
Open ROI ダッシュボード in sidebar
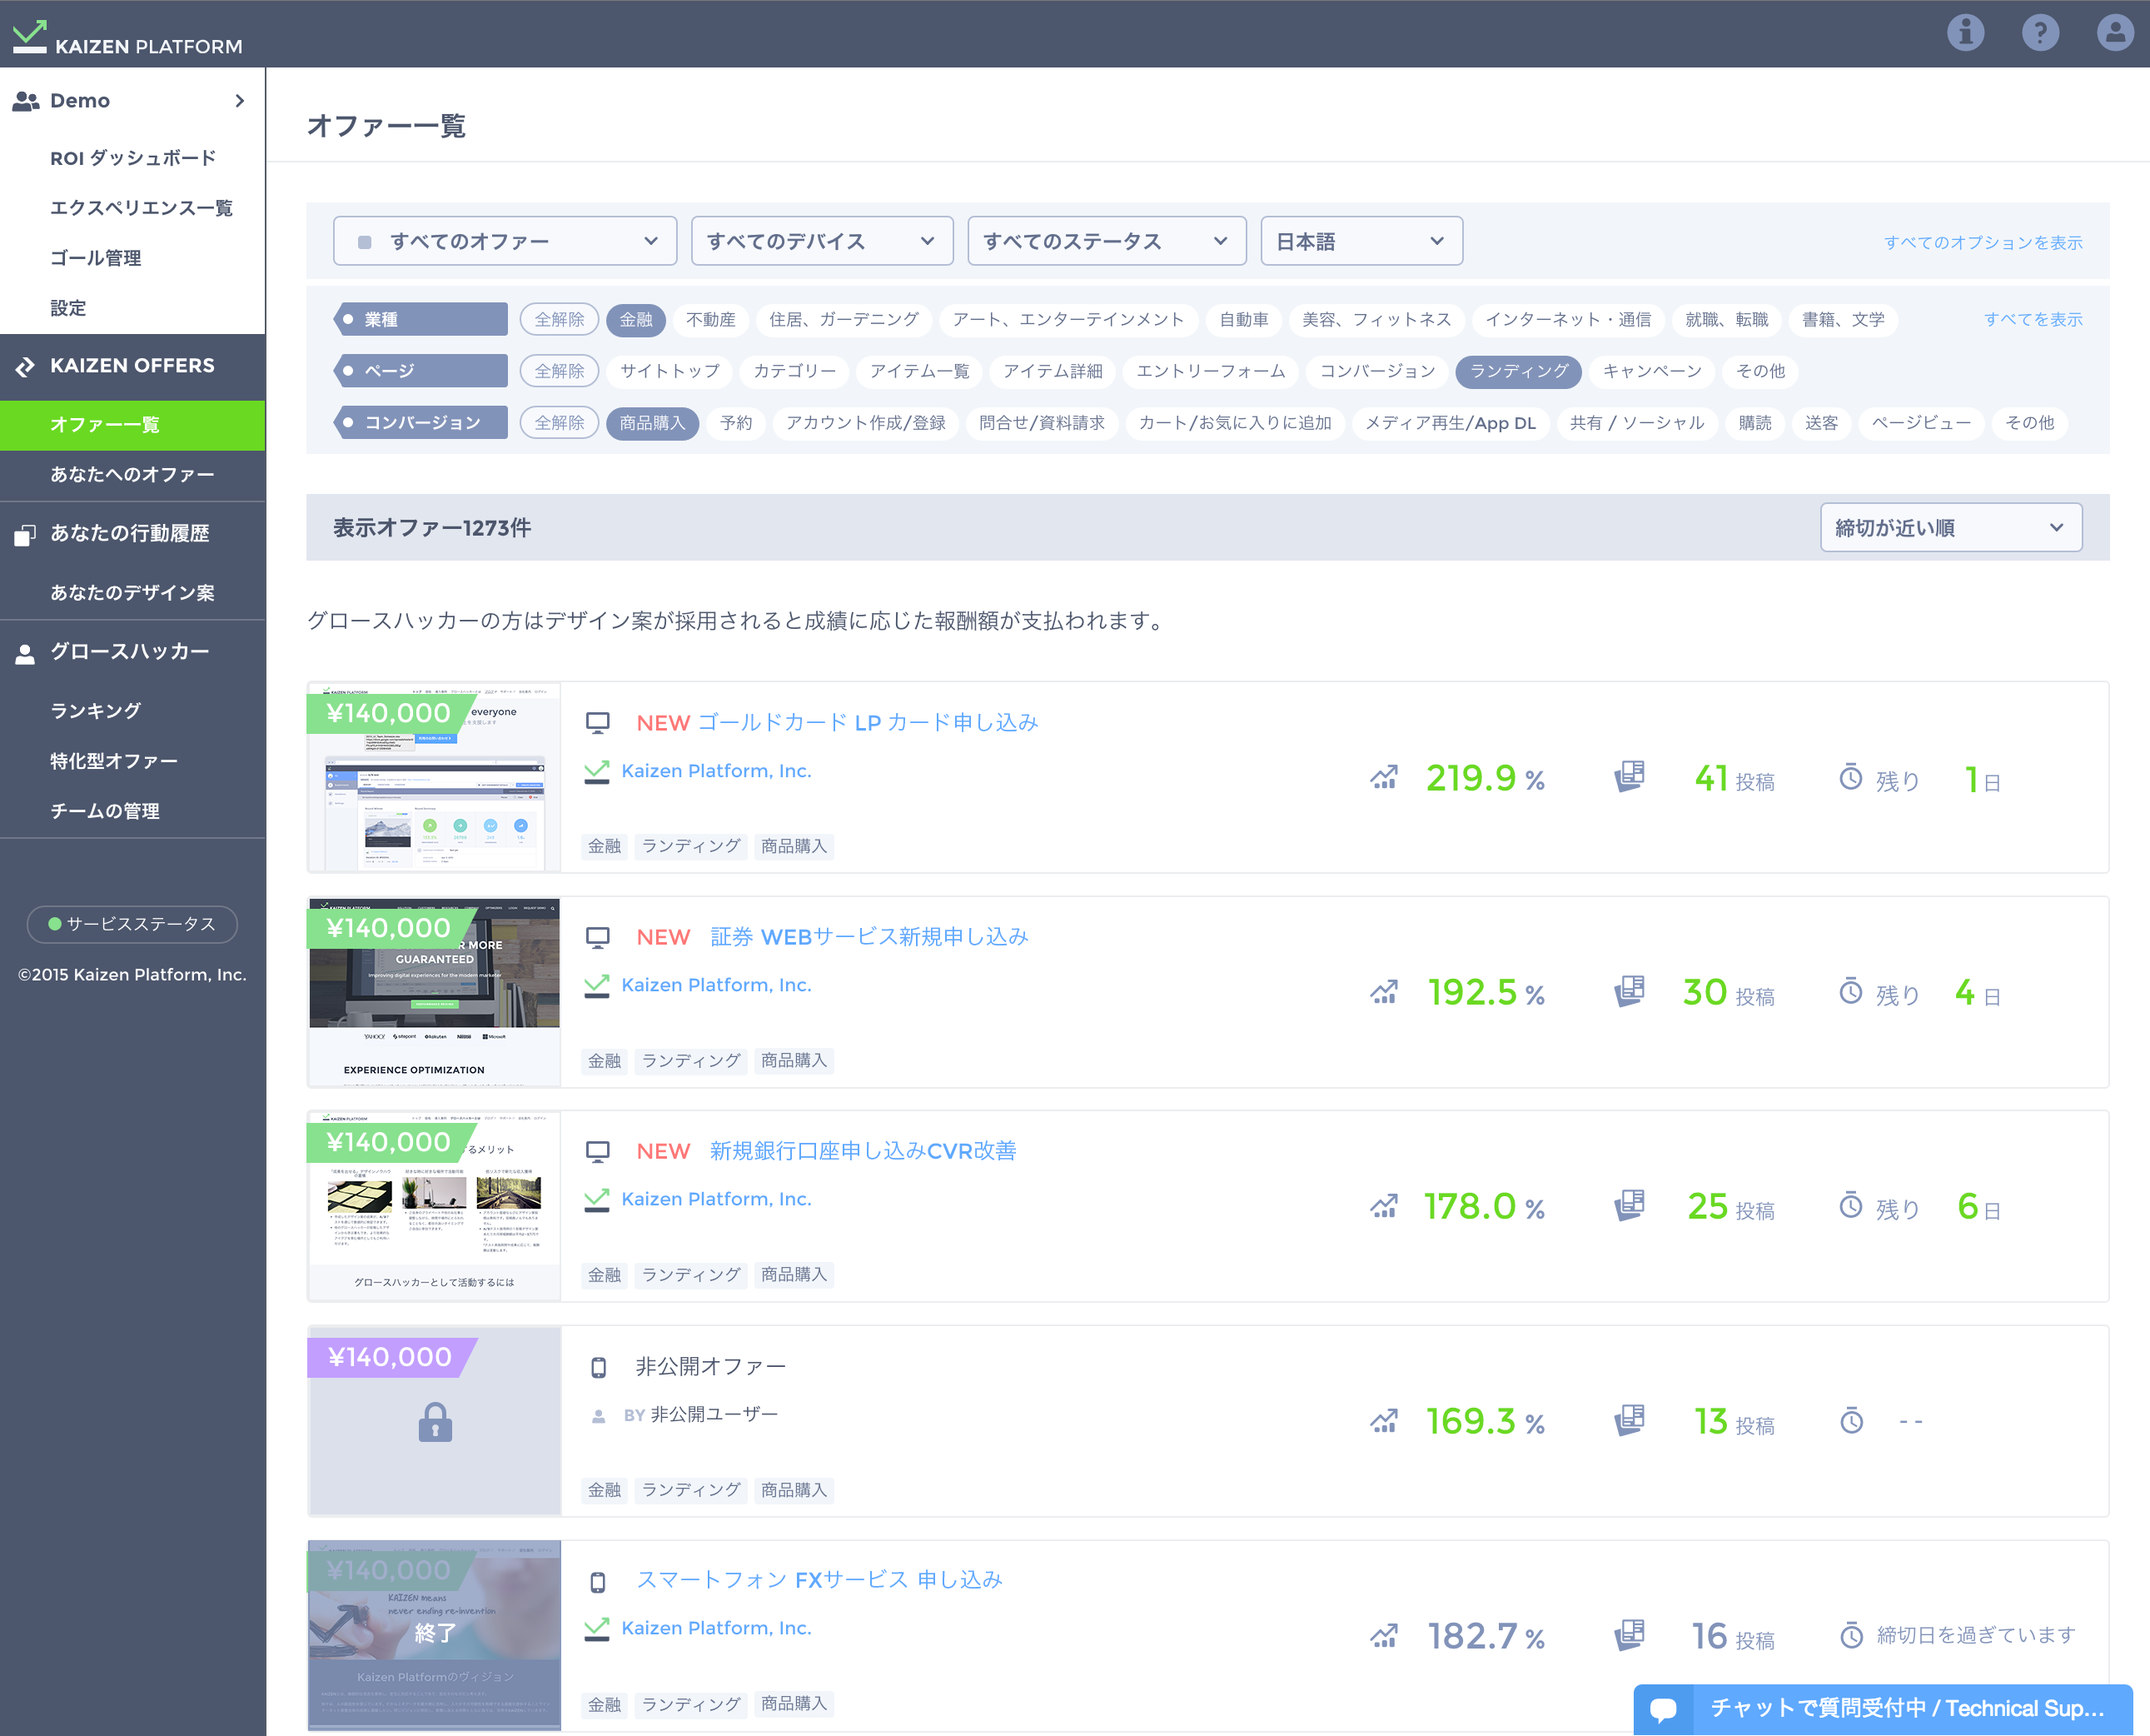pyautogui.click(x=133, y=158)
